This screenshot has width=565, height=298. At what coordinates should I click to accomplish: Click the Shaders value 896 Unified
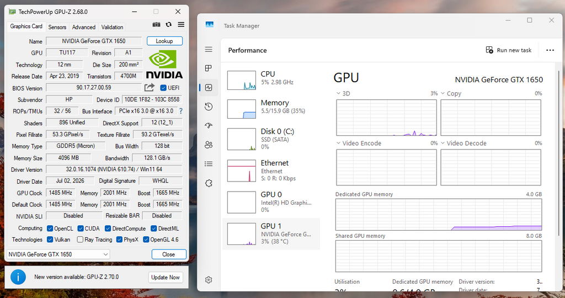point(72,123)
